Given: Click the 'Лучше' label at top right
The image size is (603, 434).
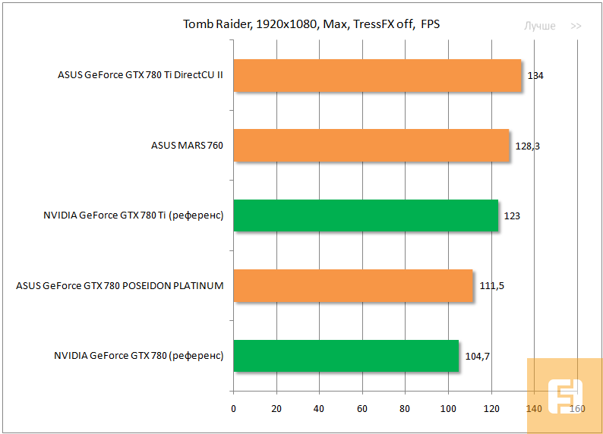Looking at the screenshot, I should click(x=539, y=26).
